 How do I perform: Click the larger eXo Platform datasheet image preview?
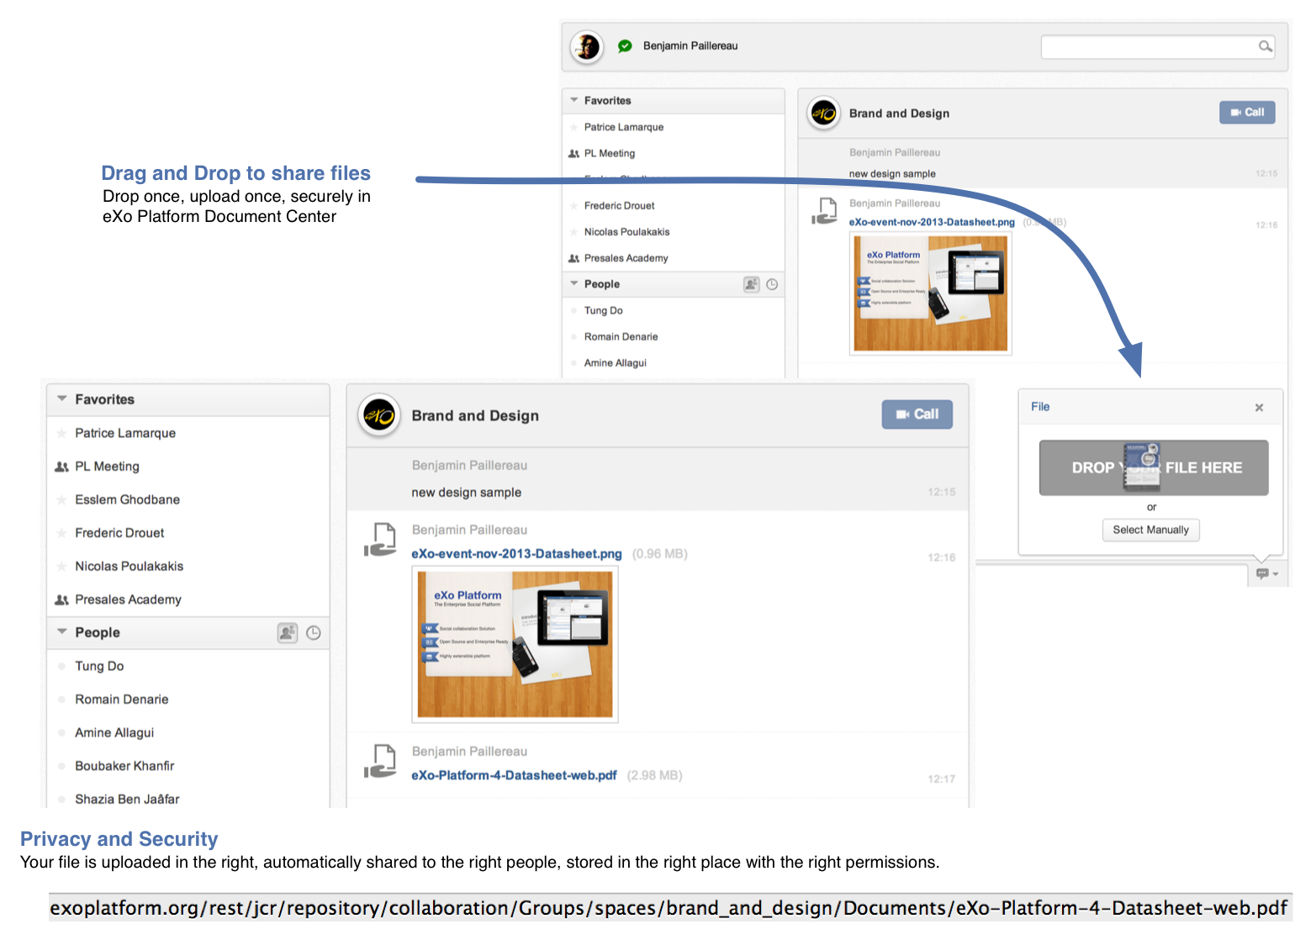pos(515,644)
